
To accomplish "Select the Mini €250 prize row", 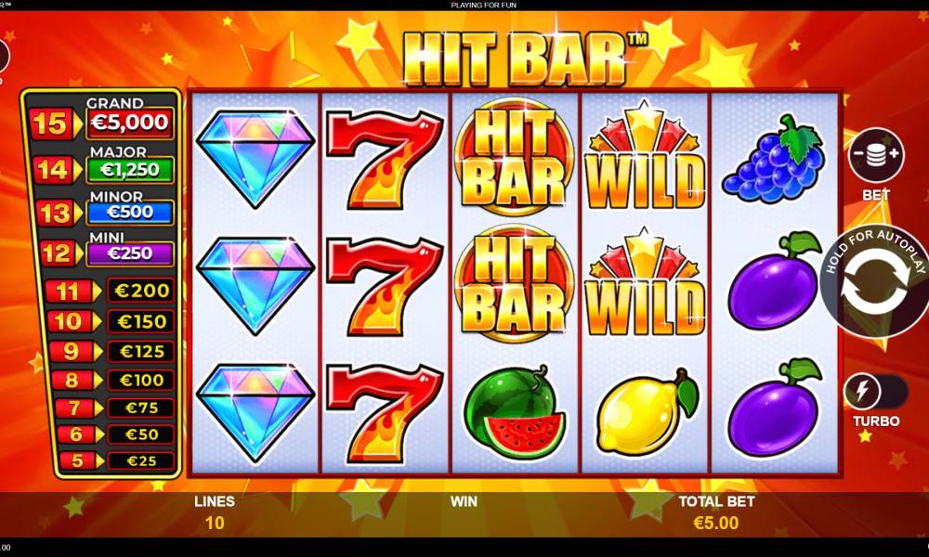I will [x=107, y=251].
